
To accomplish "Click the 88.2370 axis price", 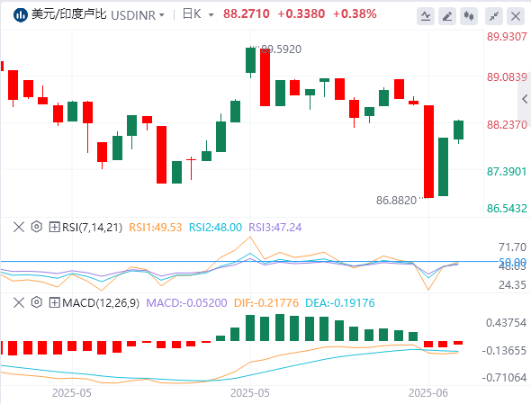I will click(x=507, y=125).
